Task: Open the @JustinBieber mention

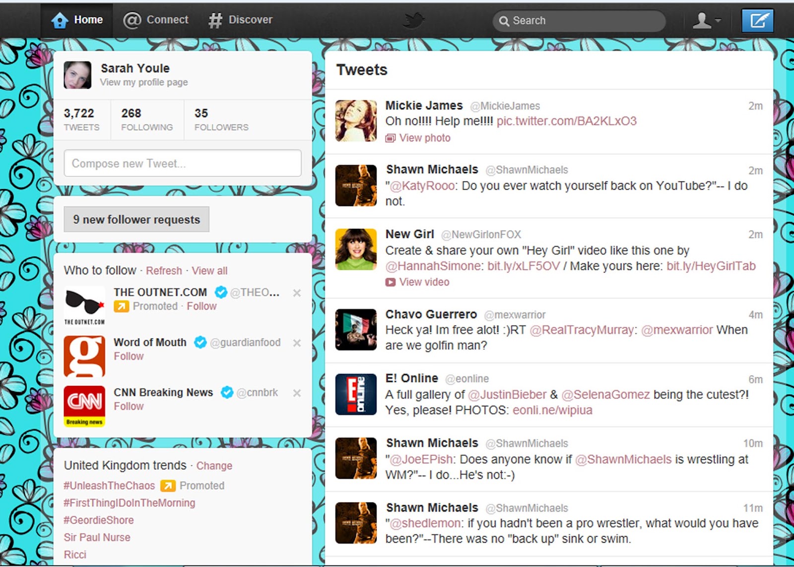Action: (x=507, y=395)
